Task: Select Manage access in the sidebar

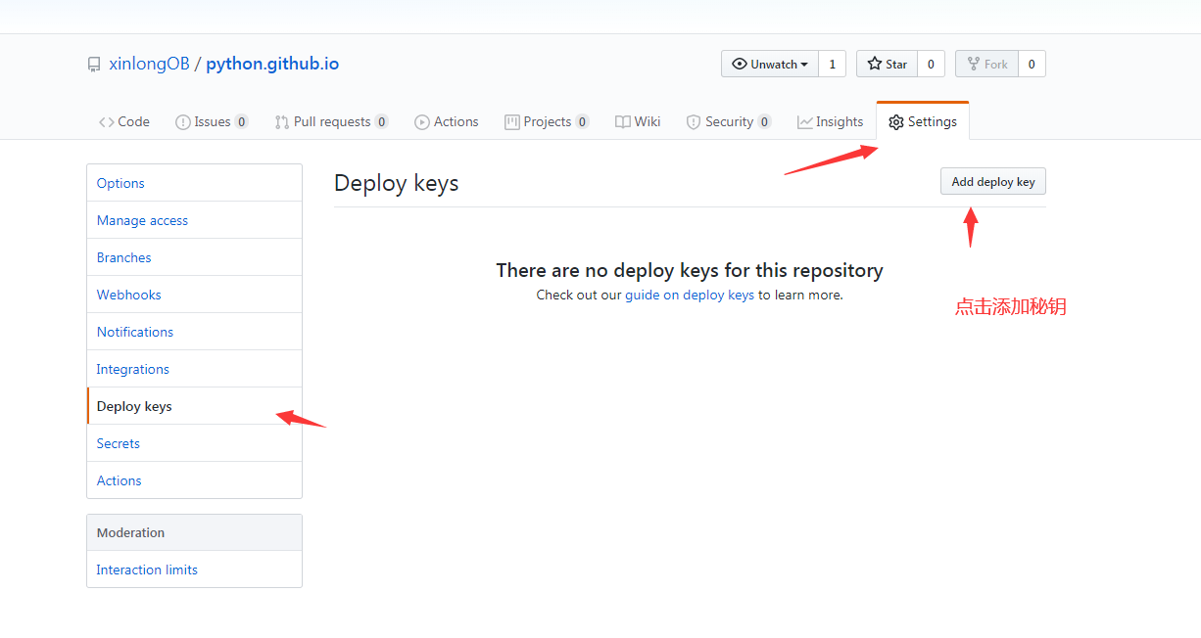Action: point(142,220)
